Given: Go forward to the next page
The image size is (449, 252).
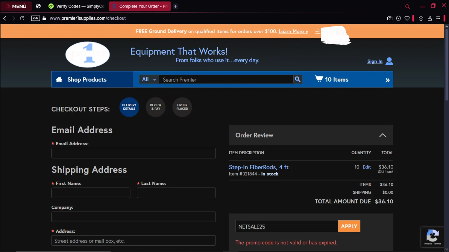Looking at the screenshot, I should coord(13,18).
